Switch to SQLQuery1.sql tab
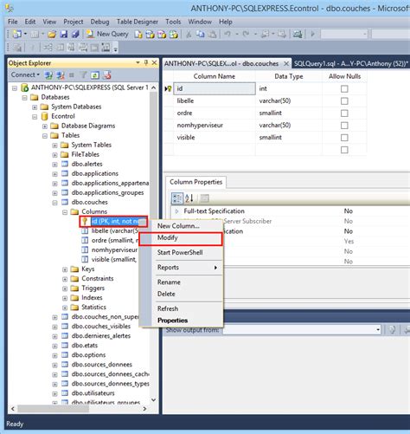The image size is (410, 434). (x=350, y=63)
